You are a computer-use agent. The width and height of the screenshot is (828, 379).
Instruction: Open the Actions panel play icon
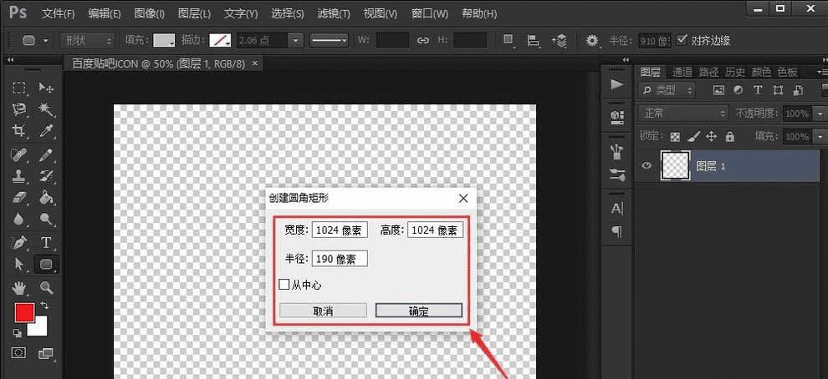pos(616,84)
